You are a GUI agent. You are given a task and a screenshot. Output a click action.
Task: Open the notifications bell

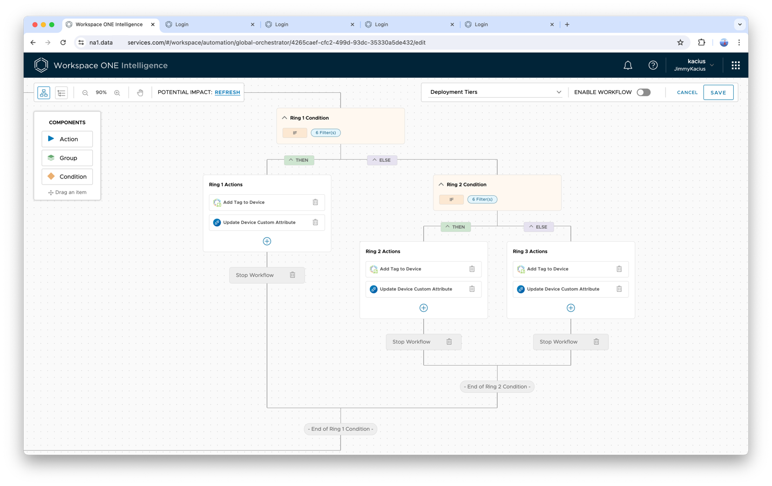tap(628, 65)
